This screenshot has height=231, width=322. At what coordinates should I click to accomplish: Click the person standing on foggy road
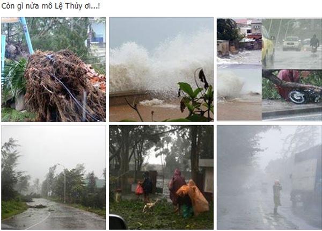277,196
